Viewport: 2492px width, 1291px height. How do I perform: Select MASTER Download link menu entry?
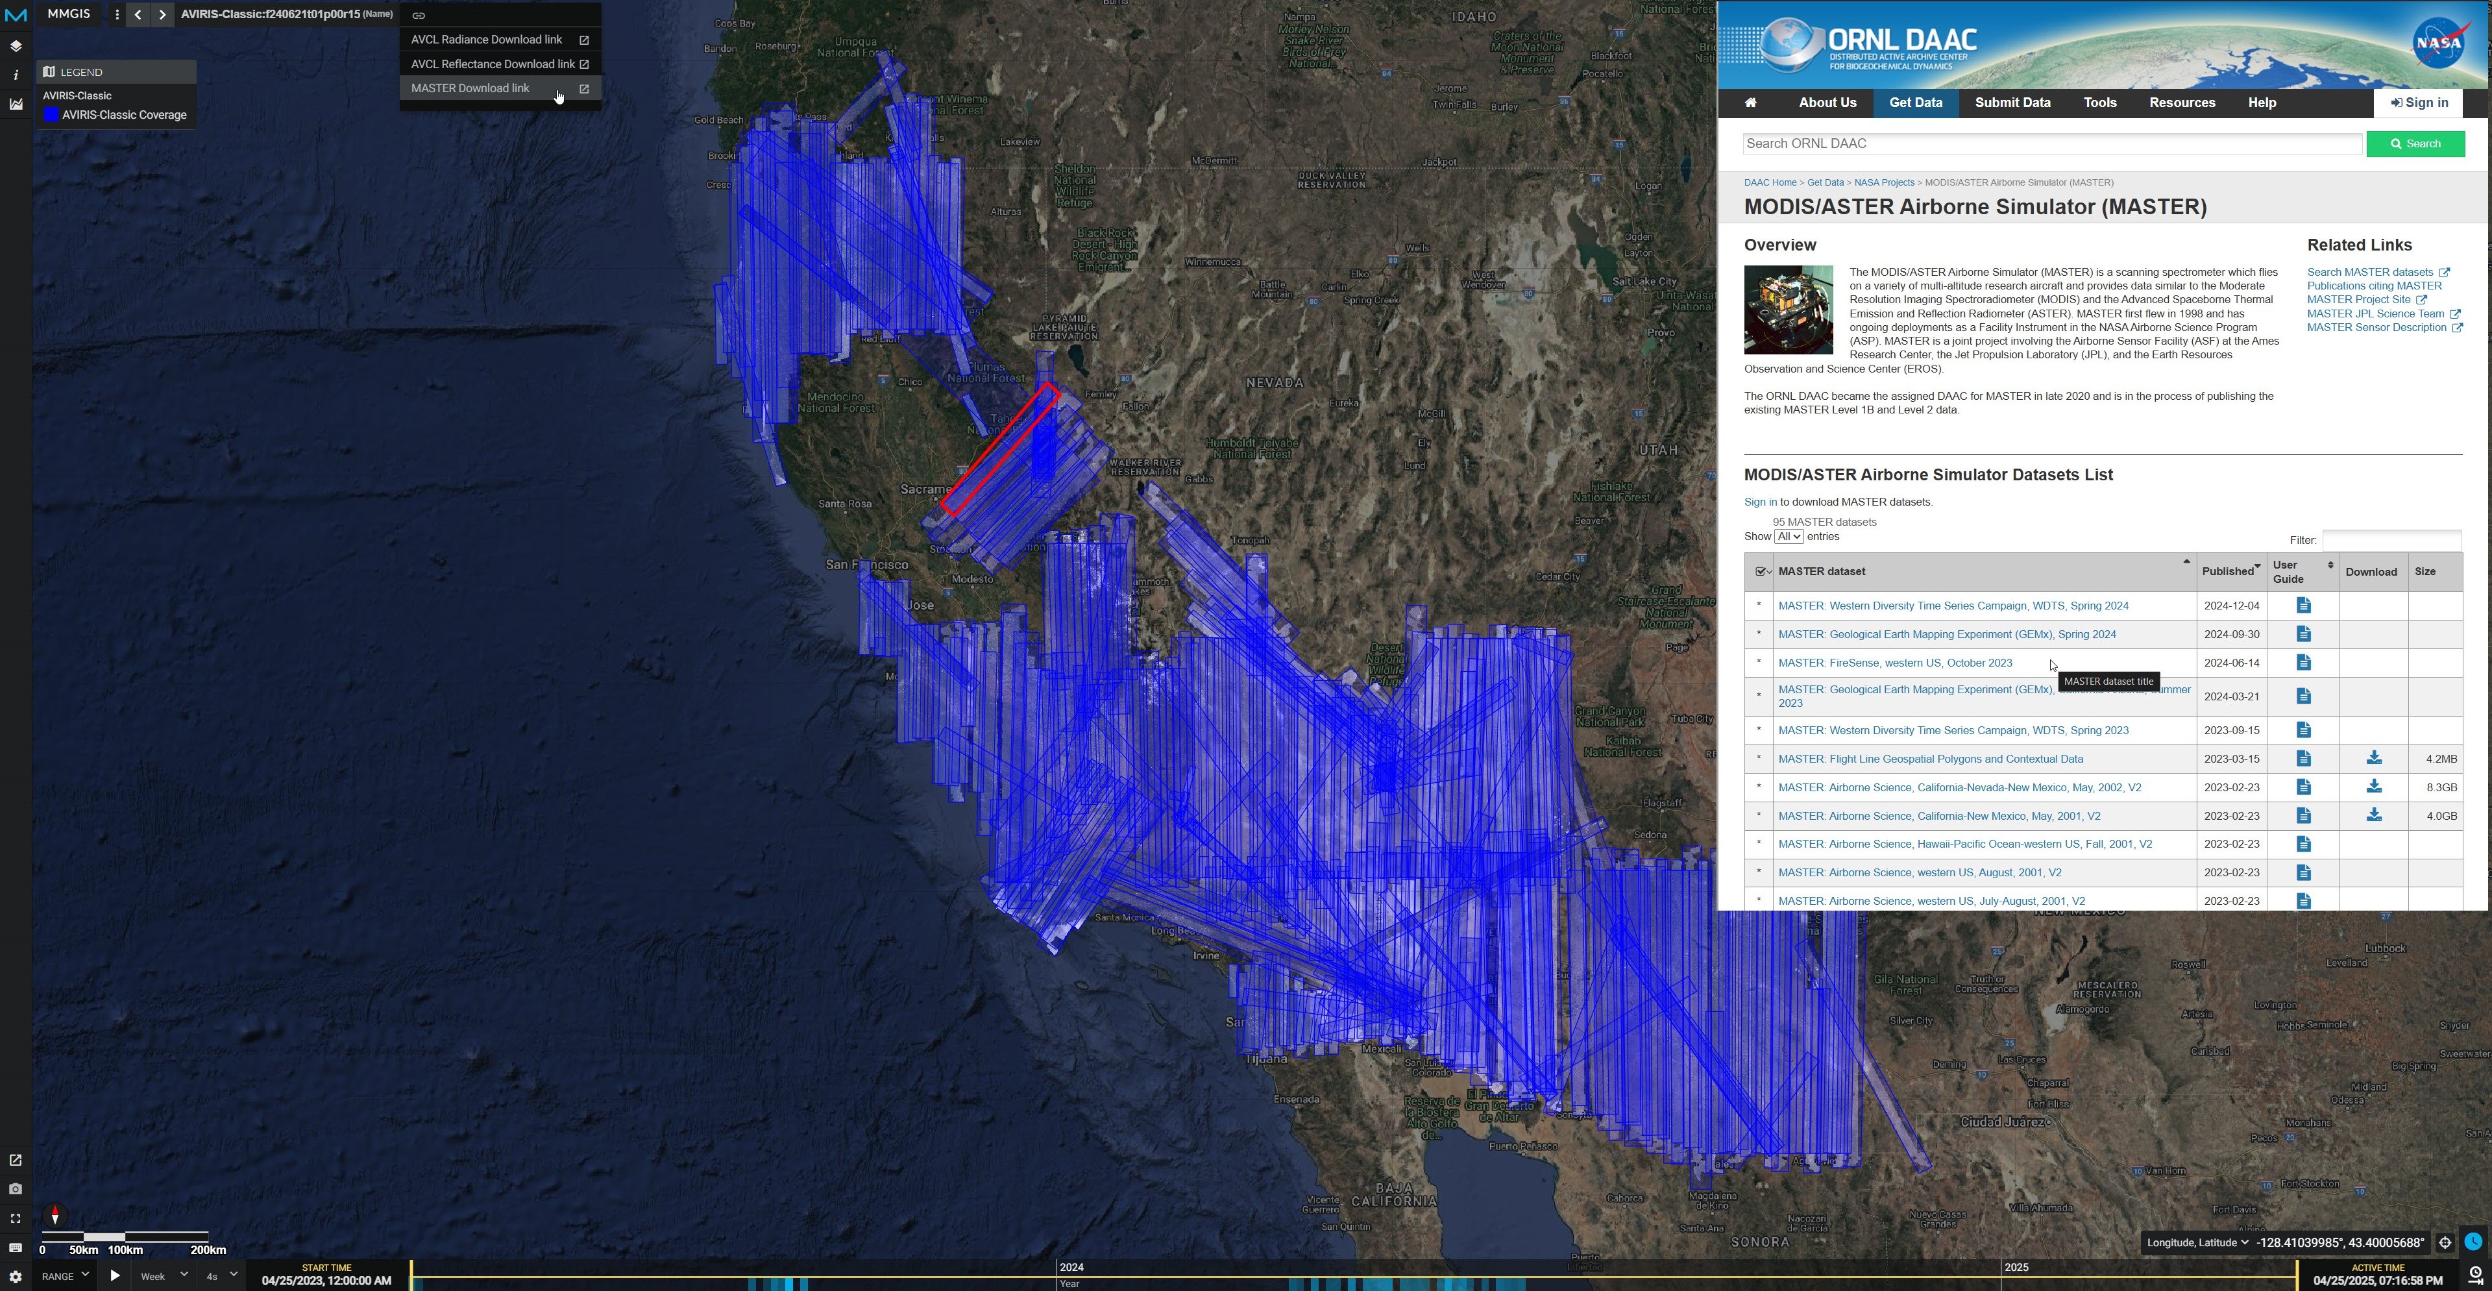point(470,88)
